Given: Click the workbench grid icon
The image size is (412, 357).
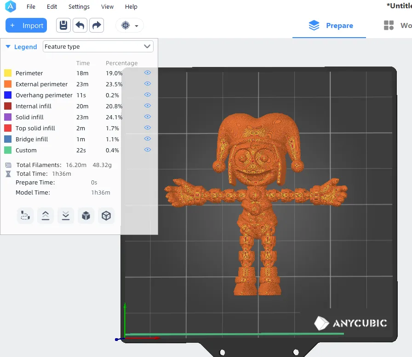Looking at the screenshot, I should tap(389, 25).
